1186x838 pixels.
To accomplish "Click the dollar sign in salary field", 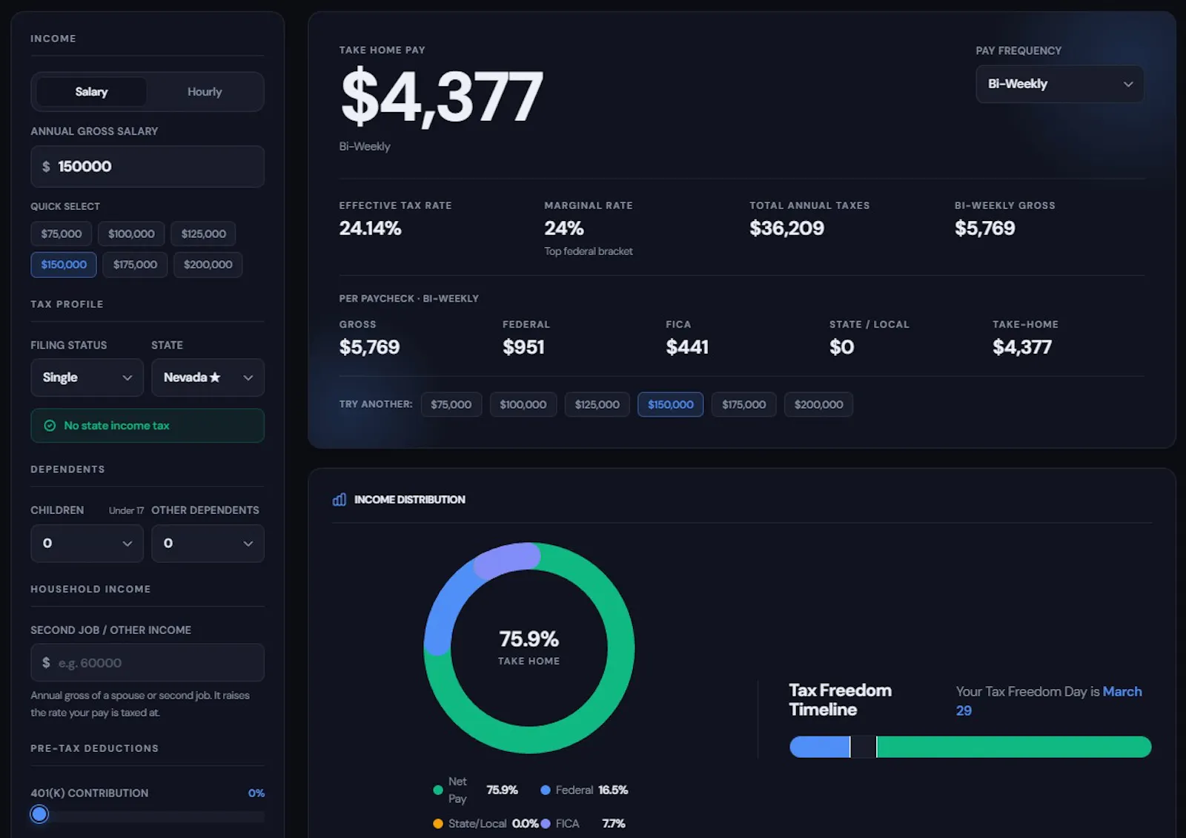I will 46,167.
